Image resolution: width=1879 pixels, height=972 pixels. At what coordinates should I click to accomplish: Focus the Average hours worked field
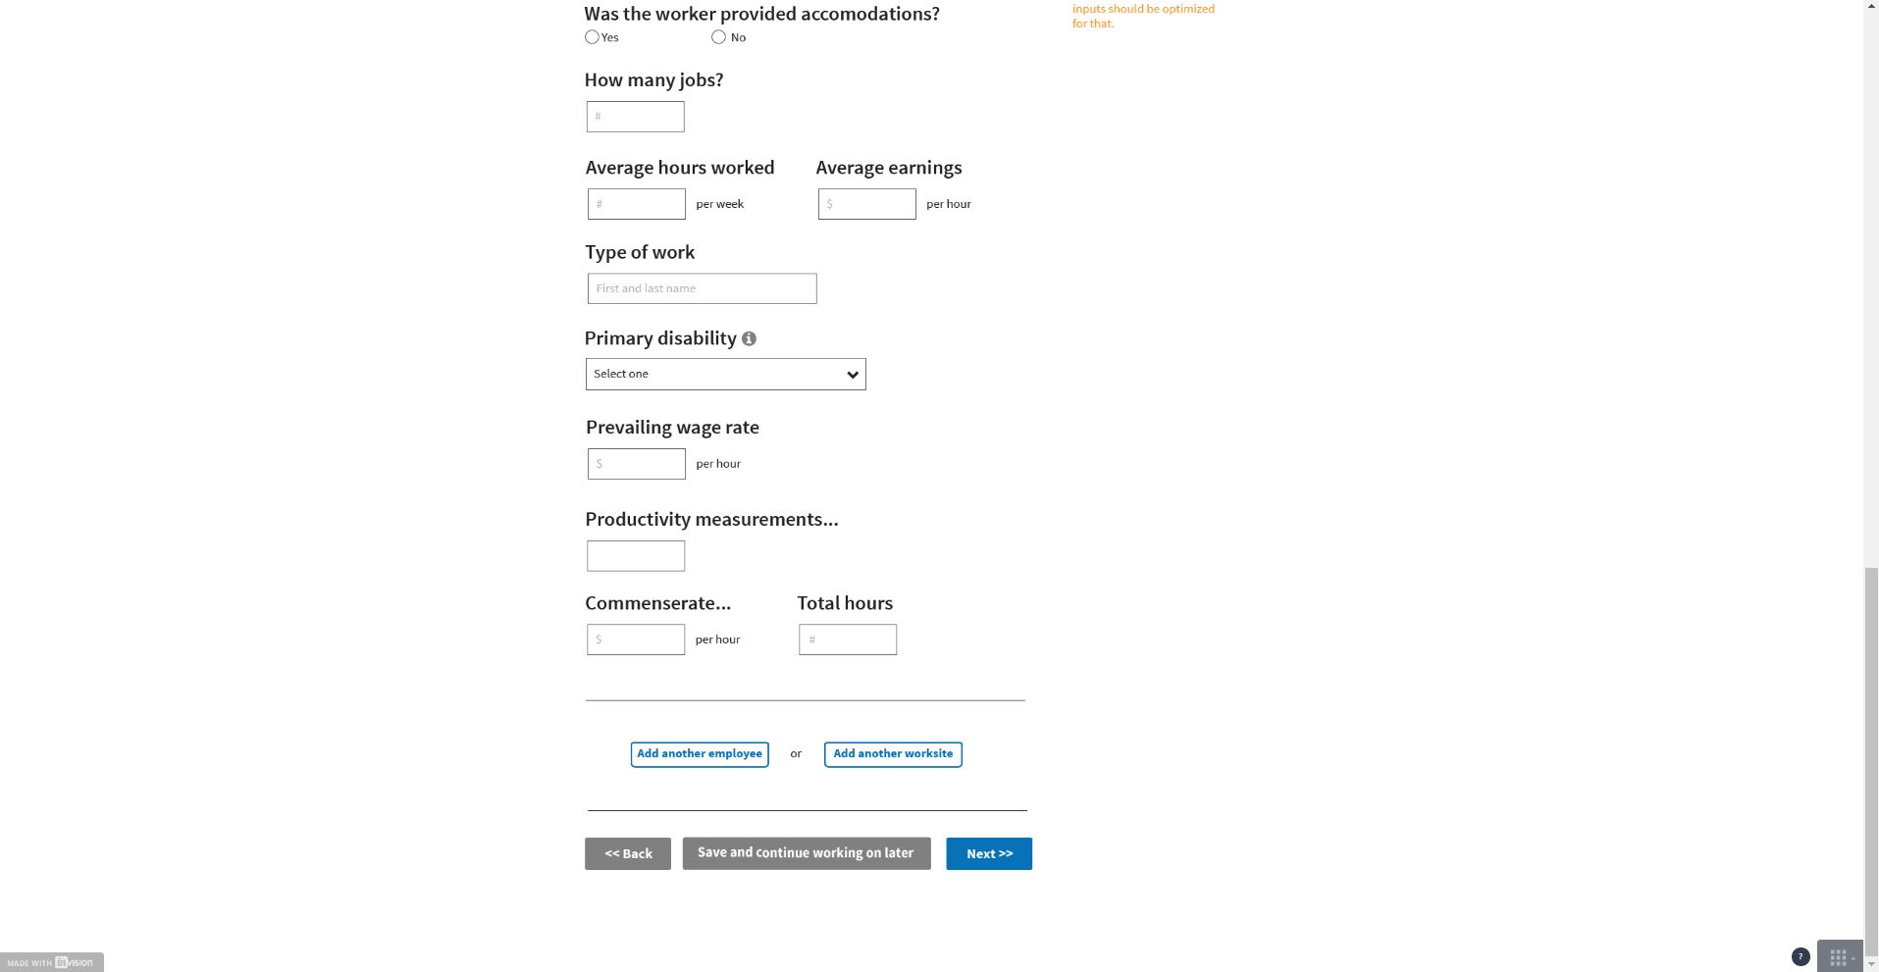[636, 204]
